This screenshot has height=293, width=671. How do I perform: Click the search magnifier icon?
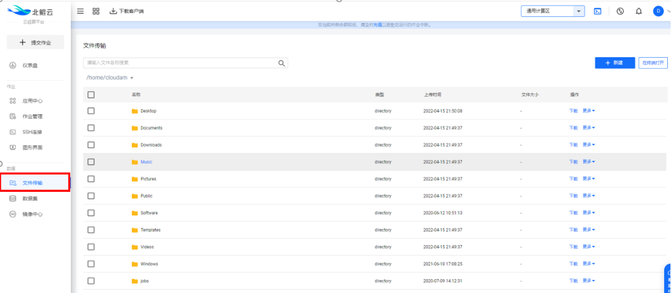(x=281, y=63)
